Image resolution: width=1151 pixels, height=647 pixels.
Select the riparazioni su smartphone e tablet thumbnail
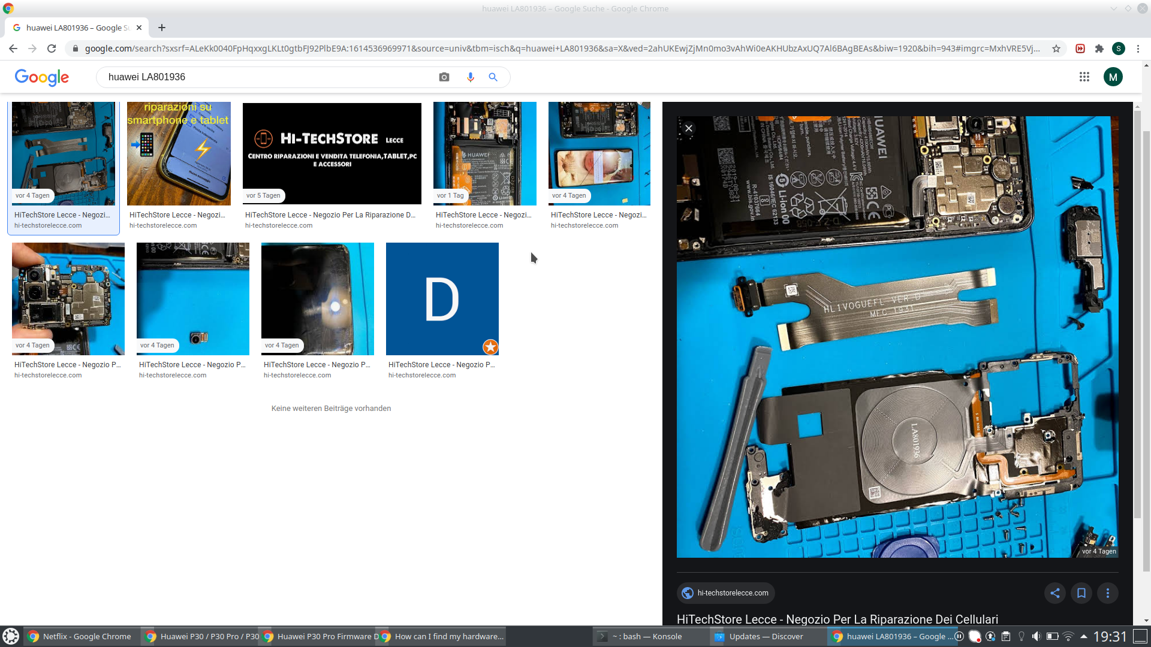[179, 153]
